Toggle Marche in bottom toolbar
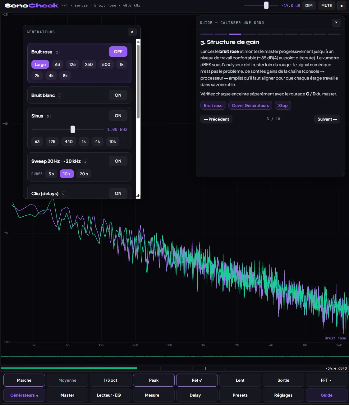This screenshot has width=349, height=405. click(x=24, y=380)
